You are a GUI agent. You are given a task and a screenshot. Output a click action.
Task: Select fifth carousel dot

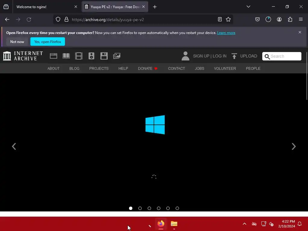click(x=168, y=208)
